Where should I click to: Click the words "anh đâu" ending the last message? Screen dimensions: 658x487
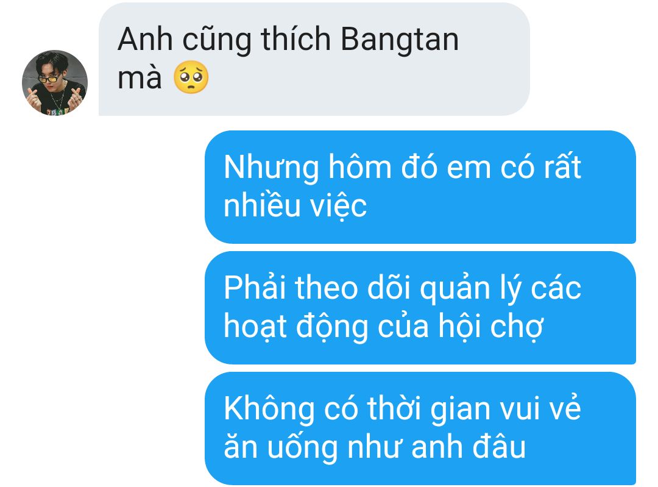(x=469, y=447)
